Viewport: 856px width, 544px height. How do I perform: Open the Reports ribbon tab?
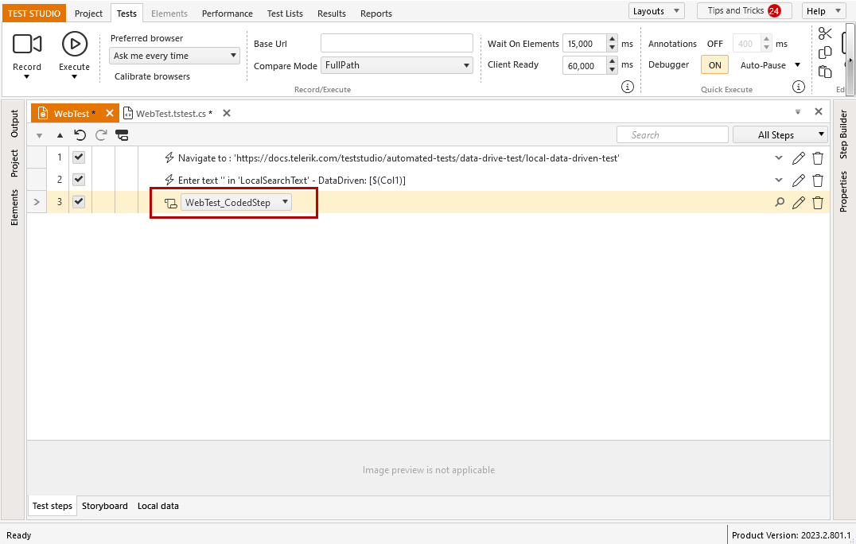coord(376,13)
